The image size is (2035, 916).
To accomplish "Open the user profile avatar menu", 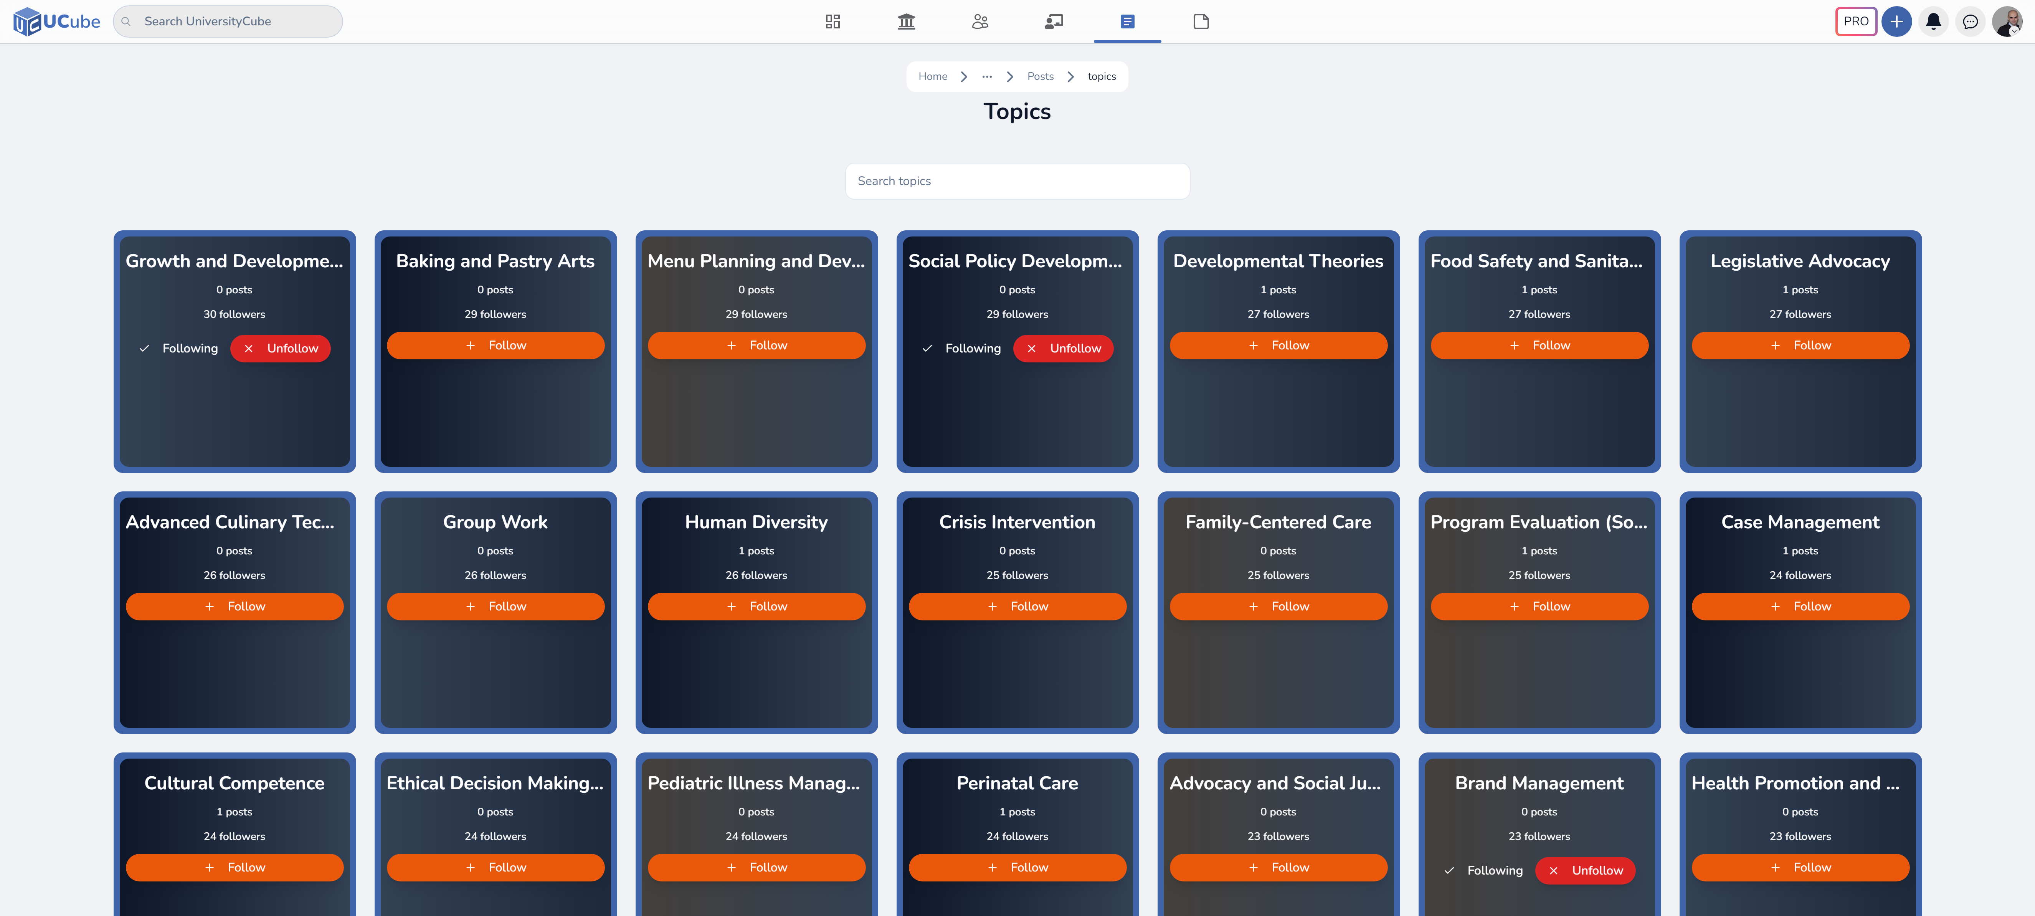I will tap(2007, 21).
